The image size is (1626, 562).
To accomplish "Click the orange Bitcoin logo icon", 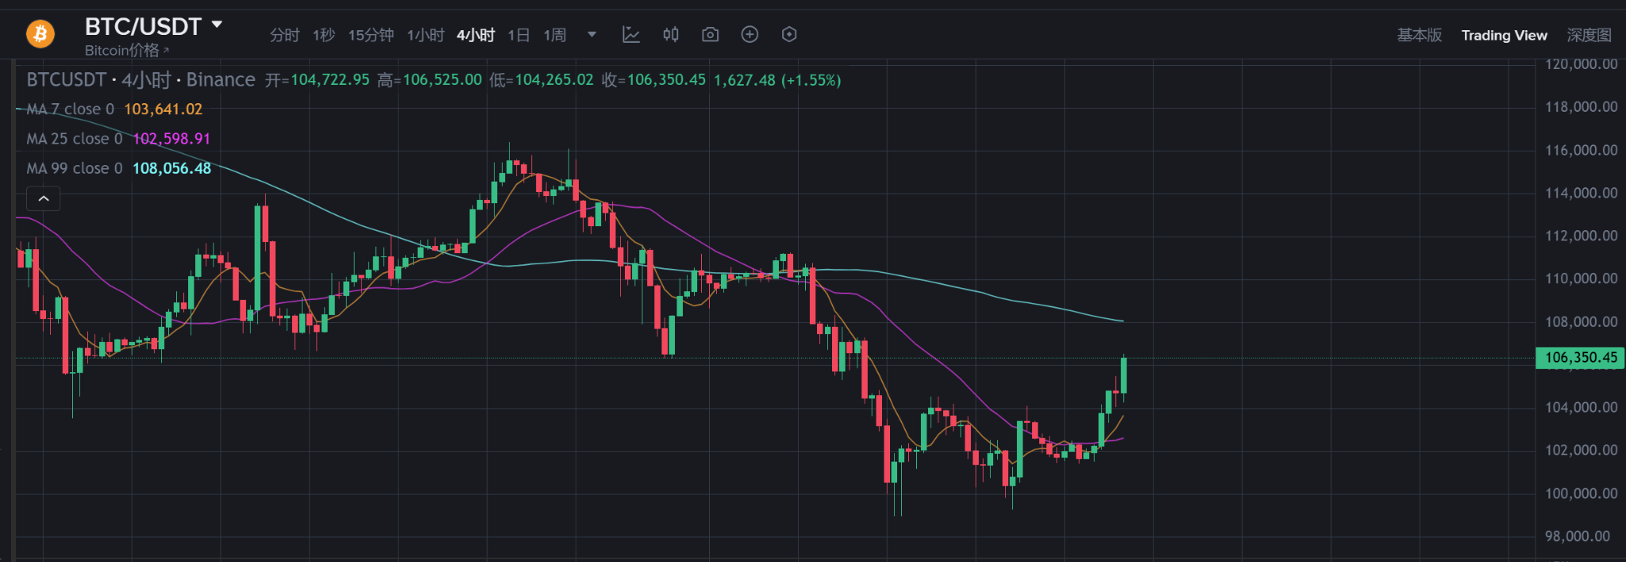I will (40, 34).
